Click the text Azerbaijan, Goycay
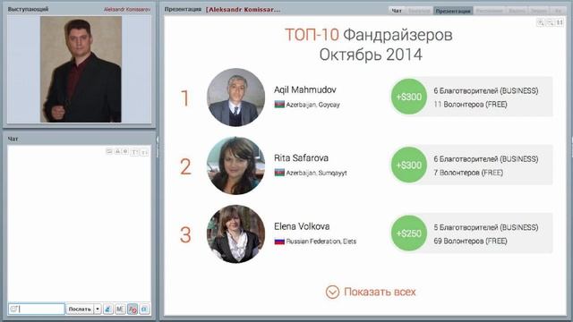The image size is (573, 322). (x=312, y=105)
